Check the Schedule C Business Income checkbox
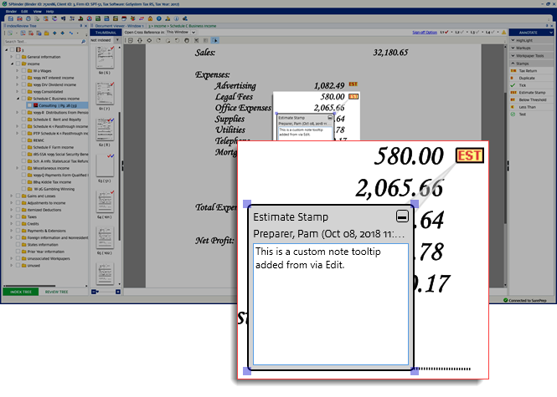This screenshot has width=557, height=397. coord(23,99)
